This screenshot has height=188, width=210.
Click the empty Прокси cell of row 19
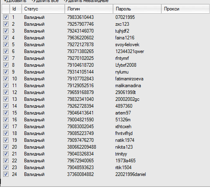[185, 140]
